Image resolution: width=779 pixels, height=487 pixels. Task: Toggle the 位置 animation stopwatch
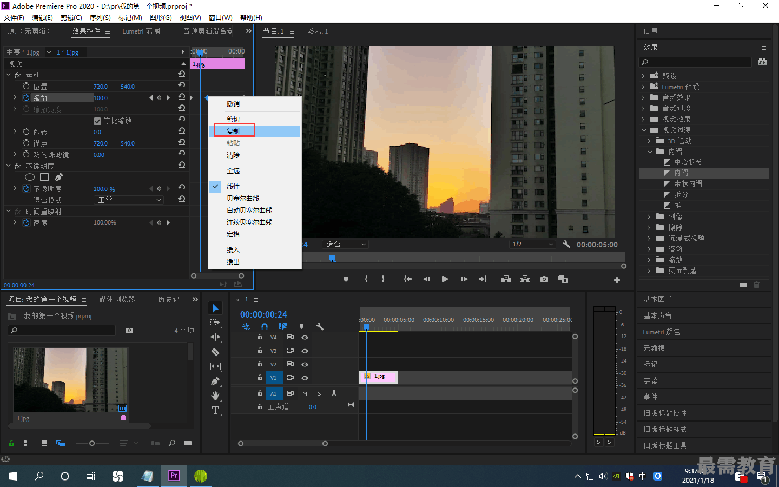tap(26, 86)
